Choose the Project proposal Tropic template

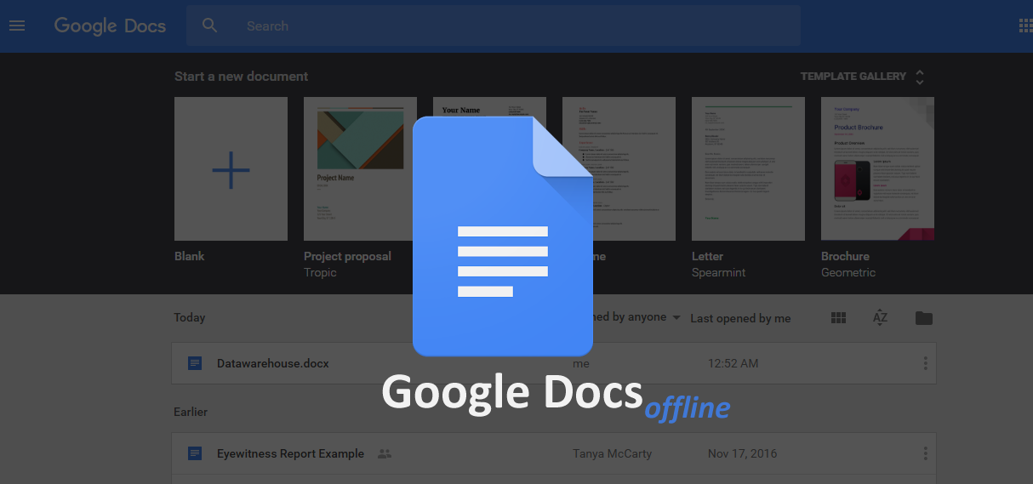click(360, 168)
